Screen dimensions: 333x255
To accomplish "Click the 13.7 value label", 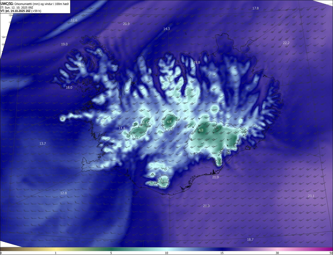I will coord(43,144).
